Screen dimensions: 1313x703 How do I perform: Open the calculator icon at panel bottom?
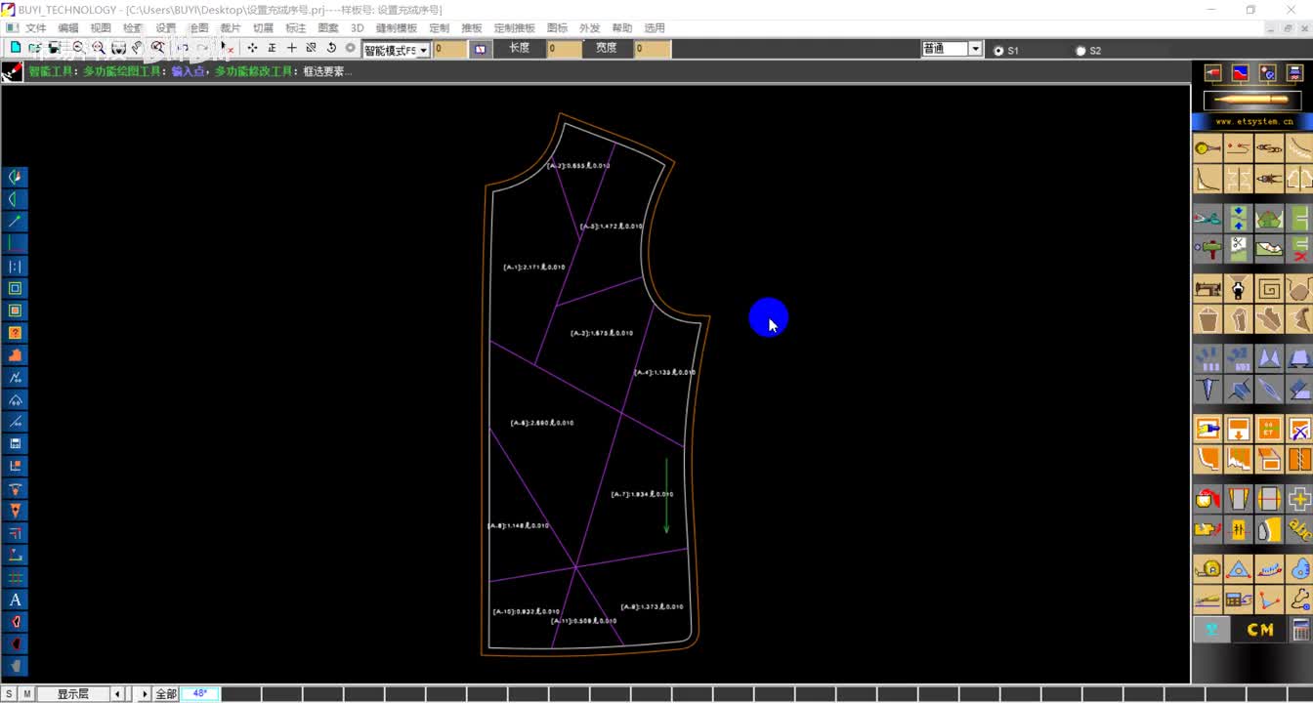tap(1299, 630)
